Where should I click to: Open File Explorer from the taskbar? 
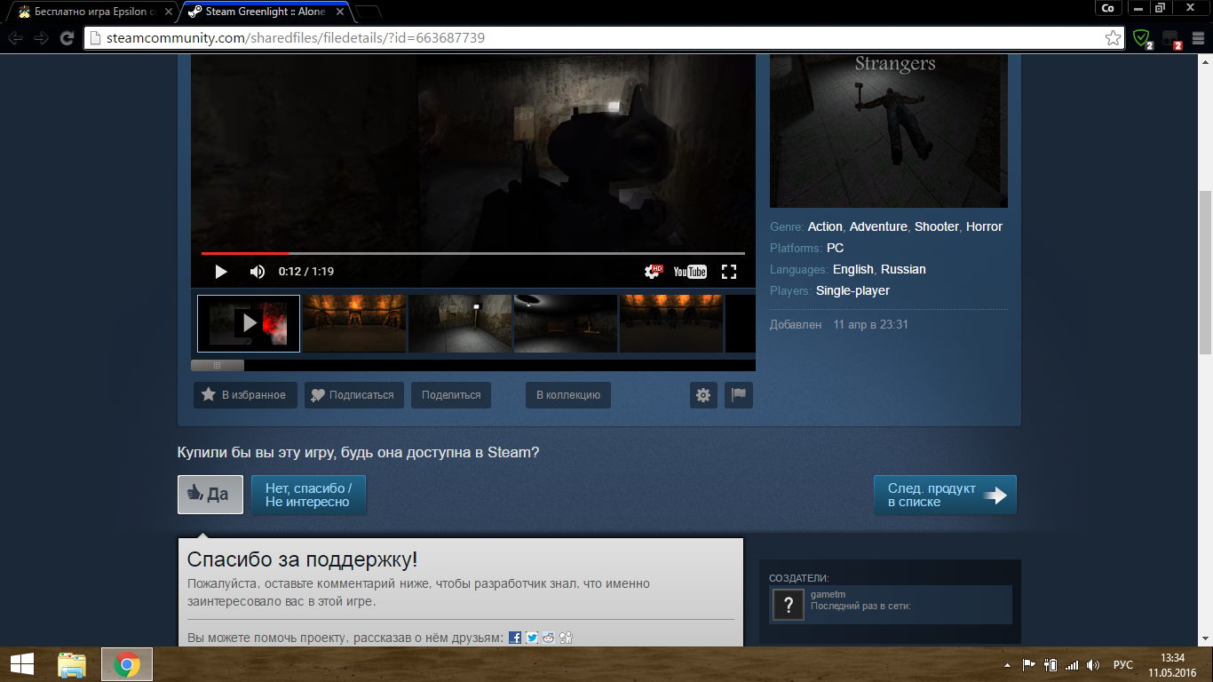72,664
